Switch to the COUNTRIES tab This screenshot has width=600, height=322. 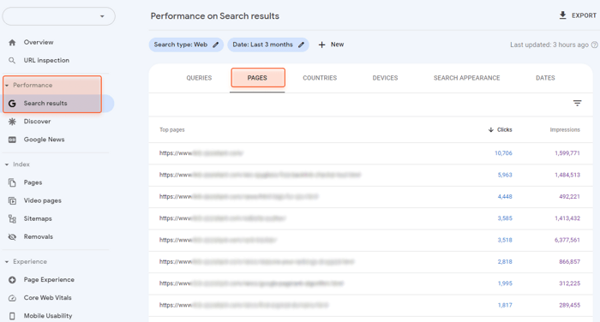click(x=320, y=78)
